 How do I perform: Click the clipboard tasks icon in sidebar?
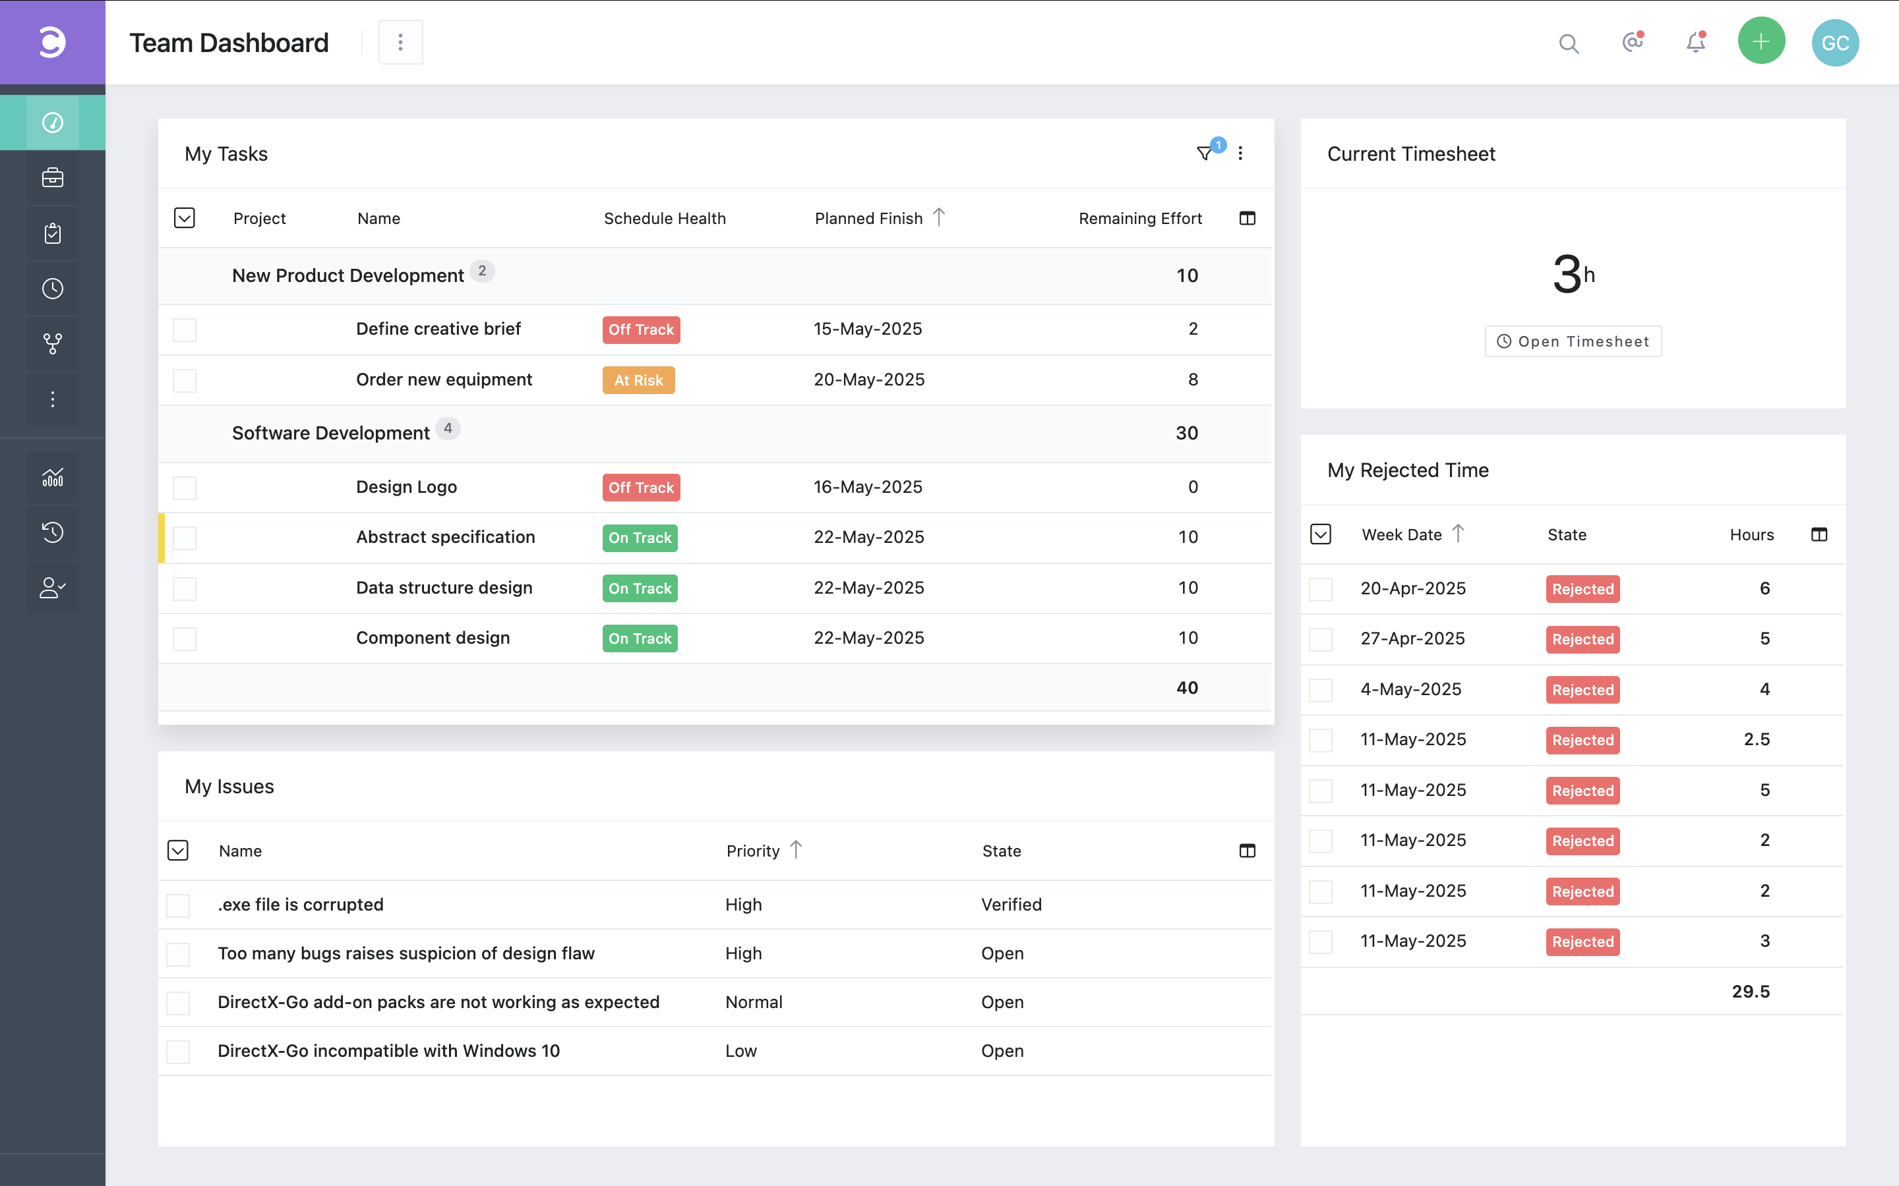point(53,233)
